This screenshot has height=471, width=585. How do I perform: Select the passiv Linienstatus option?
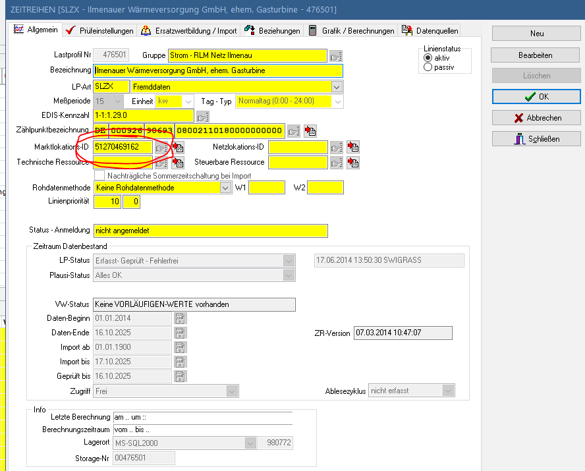click(428, 67)
